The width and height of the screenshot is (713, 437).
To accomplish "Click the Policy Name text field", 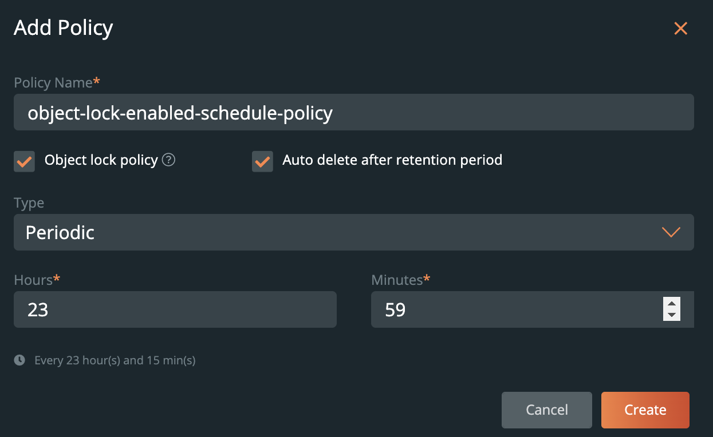I will click(353, 113).
